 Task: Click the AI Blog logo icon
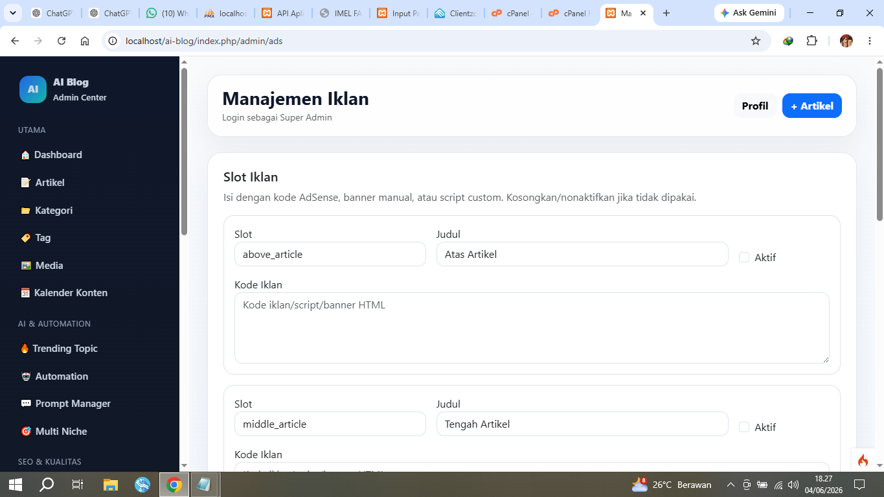pyautogui.click(x=33, y=89)
